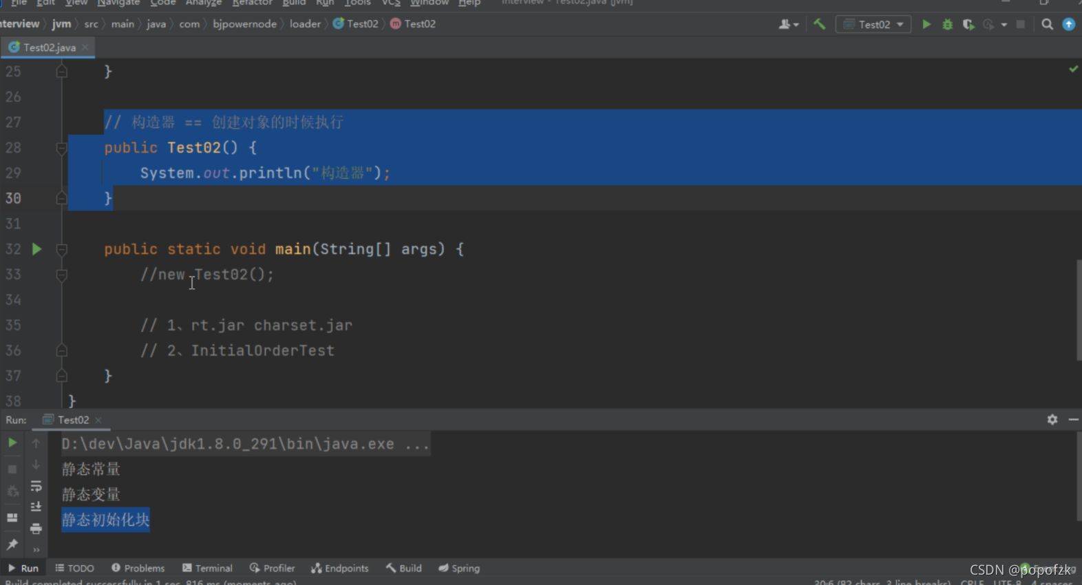Toggle scroll to end in Run console
The image size is (1082, 585).
pyautogui.click(x=36, y=507)
